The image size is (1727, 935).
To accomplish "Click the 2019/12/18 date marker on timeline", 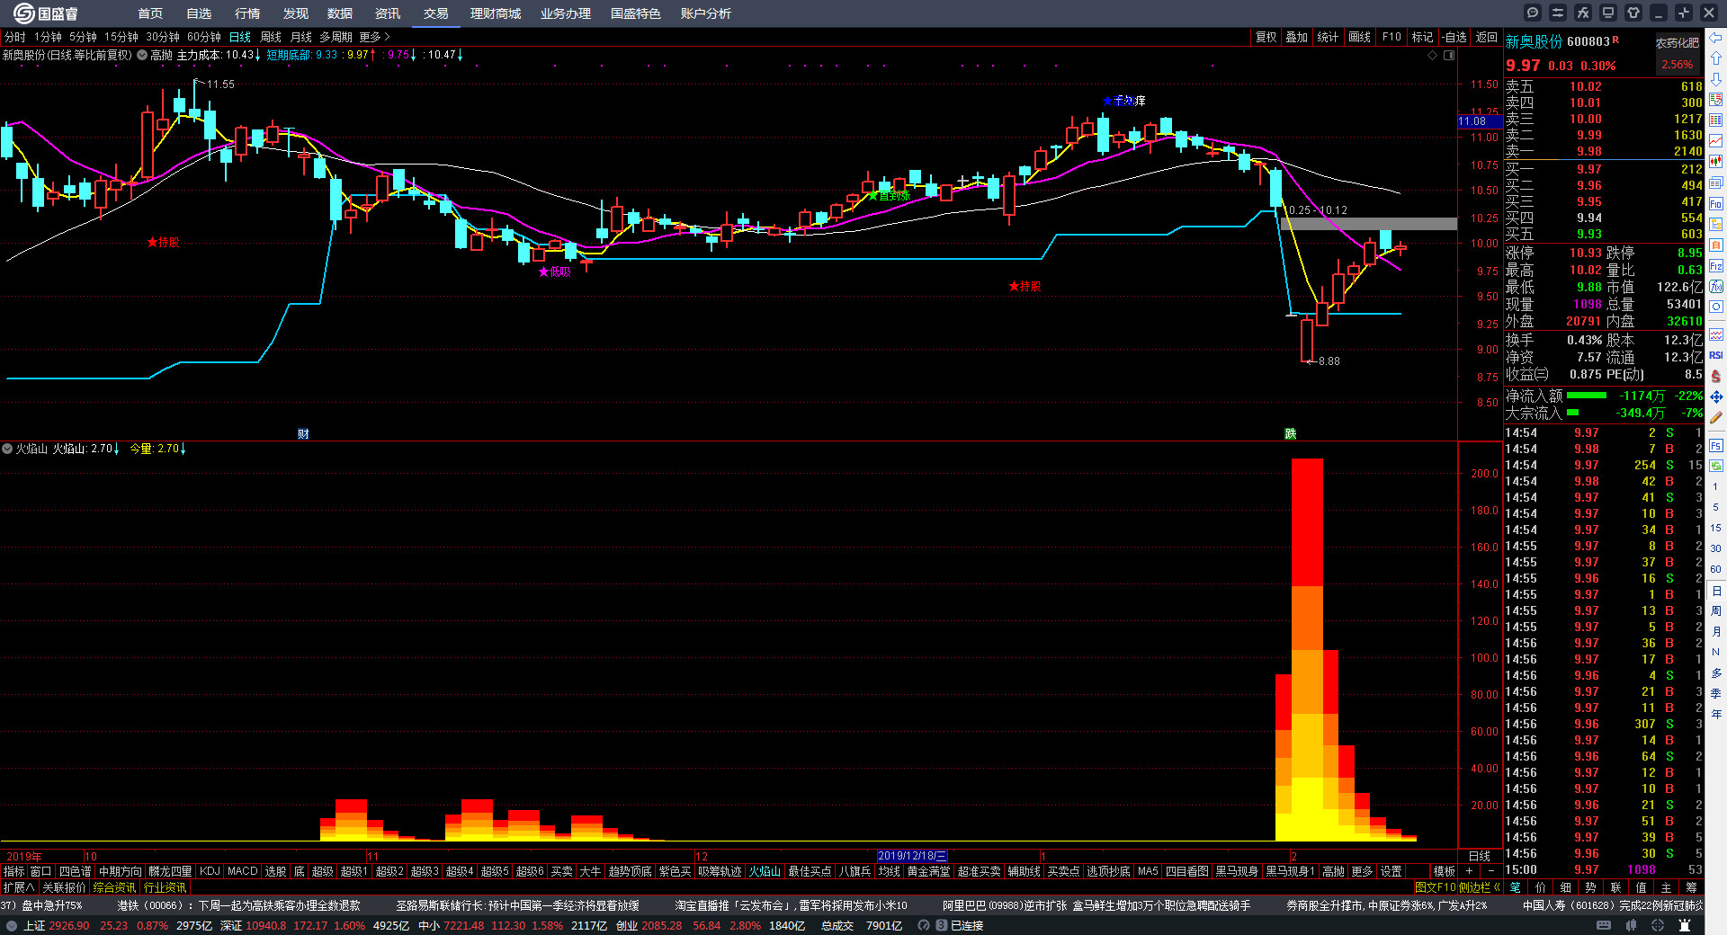I will coord(911,856).
